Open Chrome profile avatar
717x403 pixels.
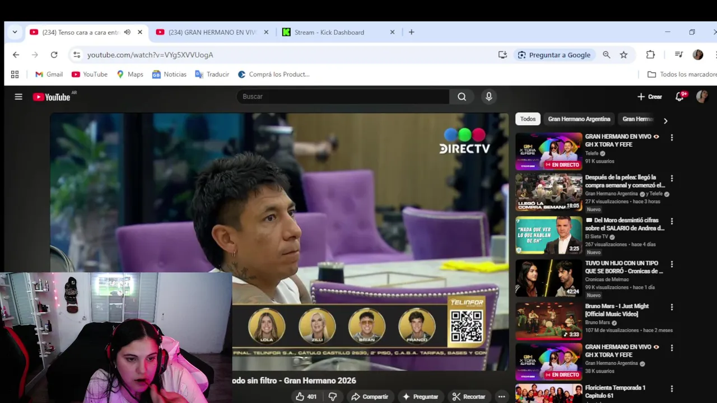[697, 54]
